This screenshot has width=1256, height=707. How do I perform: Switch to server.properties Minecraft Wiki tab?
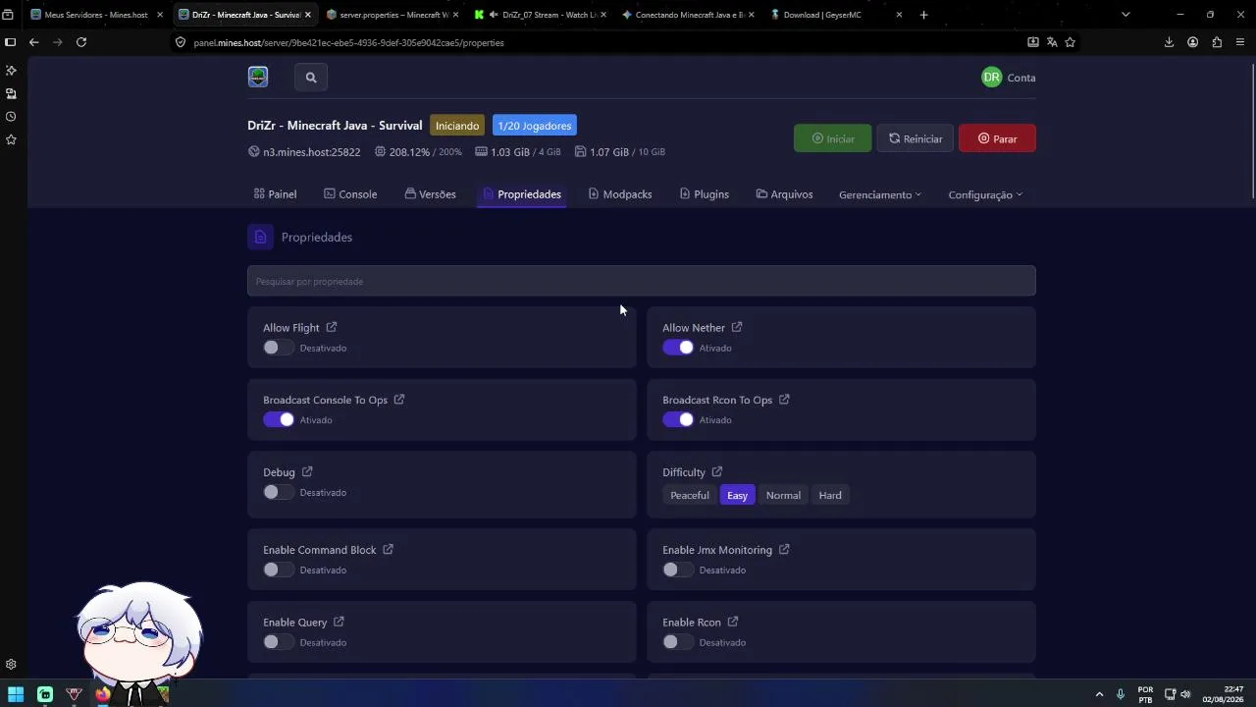[392, 15]
